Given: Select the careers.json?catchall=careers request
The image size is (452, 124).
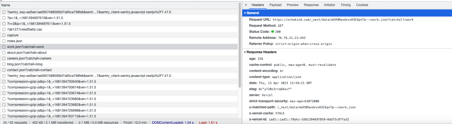Looking at the screenshot, I should click(x=29, y=58).
